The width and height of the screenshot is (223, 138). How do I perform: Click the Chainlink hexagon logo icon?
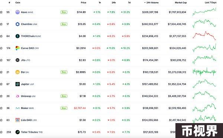tap(17, 24)
